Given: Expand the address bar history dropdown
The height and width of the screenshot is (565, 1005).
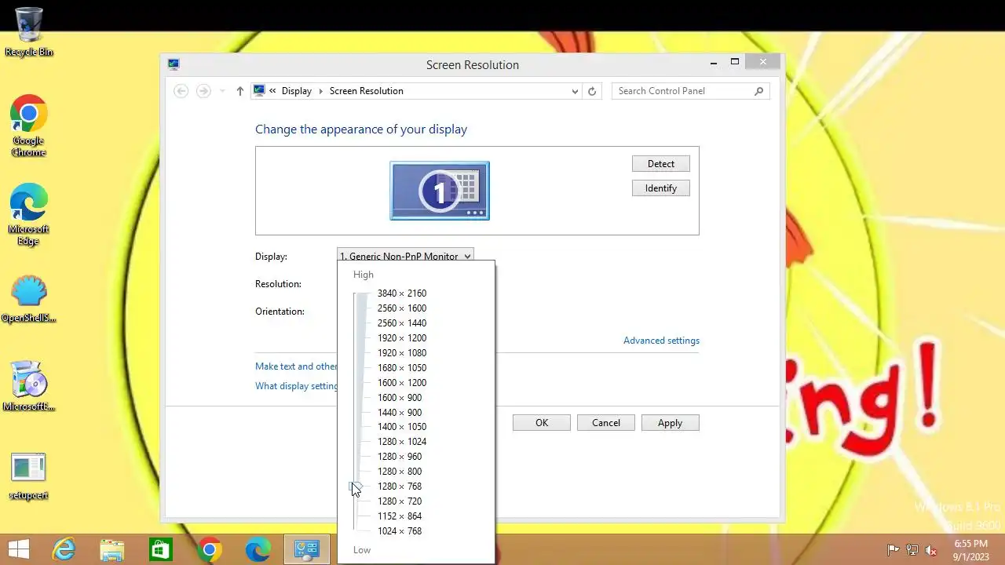Looking at the screenshot, I should click(x=575, y=91).
